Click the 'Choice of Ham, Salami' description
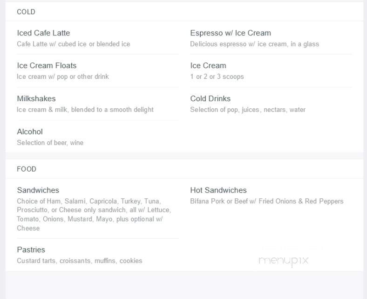Image resolution: width=367 pixels, height=299 pixels. (94, 215)
